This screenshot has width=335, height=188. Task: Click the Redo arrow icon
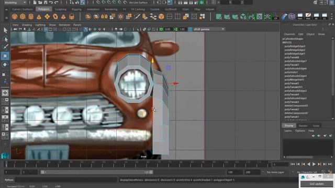pyautogui.click(x=57, y=2)
